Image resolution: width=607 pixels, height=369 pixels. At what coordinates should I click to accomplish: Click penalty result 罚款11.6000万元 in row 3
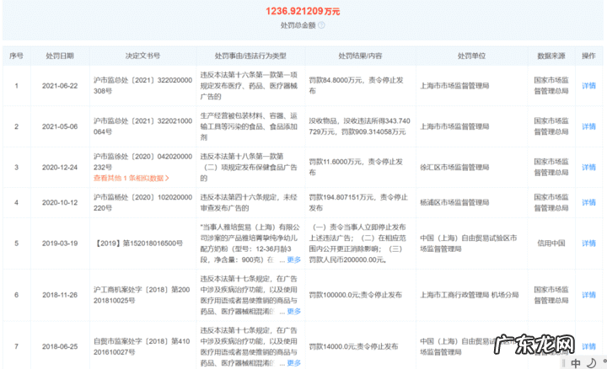335,162
